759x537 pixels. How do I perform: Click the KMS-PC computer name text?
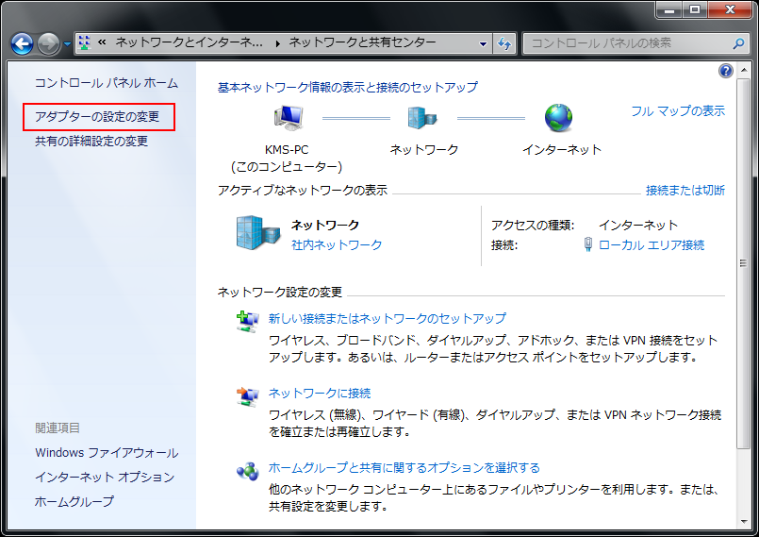(287, 150)
